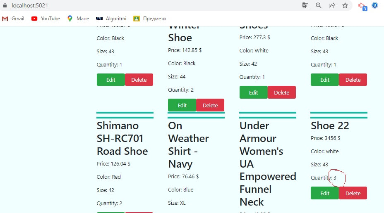The image size is (384, 213).
Task: Open the Algoritmi bookmark
Action: tap(111, 19)
